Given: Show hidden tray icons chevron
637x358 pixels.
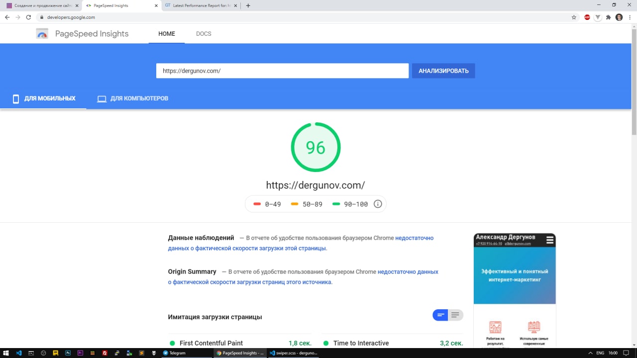Looking at the screenshot, I should coord(590,353).
